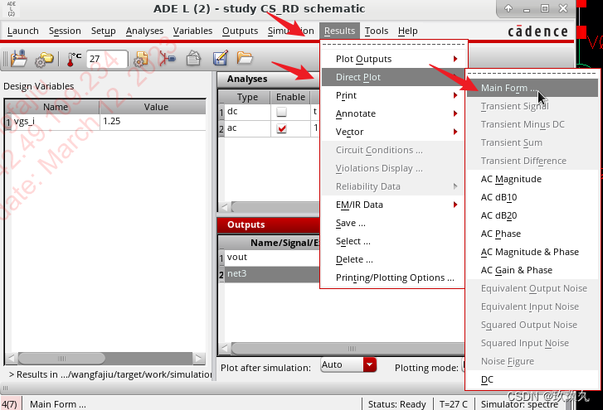Click the Type column header in Analyses
Image resolution: width=603 pixels, height=410 pixels.
point(247,97)
